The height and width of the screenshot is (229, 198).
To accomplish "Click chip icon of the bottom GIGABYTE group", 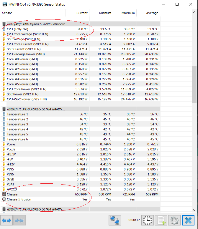I will 4,209.
